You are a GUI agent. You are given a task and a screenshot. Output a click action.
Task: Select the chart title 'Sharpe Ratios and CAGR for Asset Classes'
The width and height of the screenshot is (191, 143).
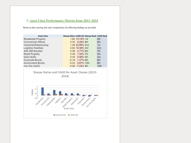[x=65, y=74]
